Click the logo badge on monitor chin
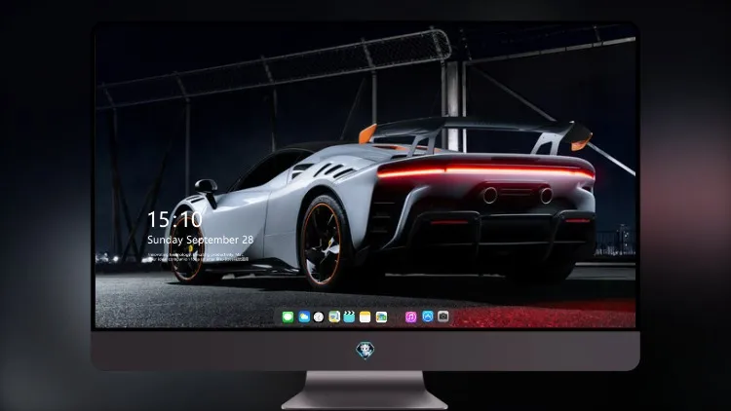The image size is (731, 411). click(x=365, y=351)
